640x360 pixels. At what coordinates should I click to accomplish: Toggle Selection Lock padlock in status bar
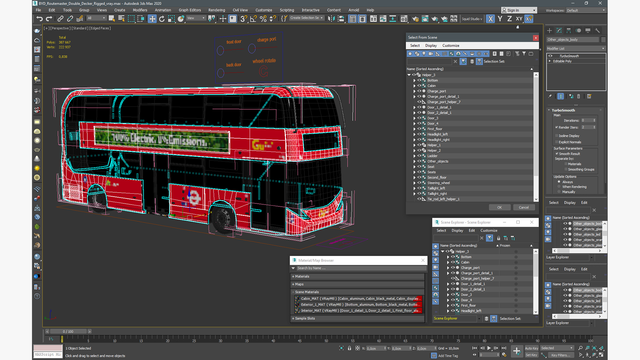click(x=349, y=348)
